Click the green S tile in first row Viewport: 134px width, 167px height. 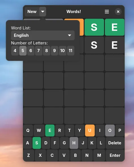click(94, 27)
